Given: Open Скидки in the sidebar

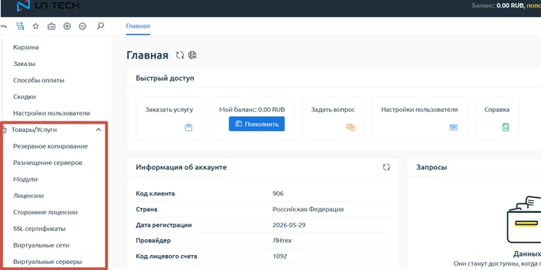Looking at the screenshot, I should [25, 97].
